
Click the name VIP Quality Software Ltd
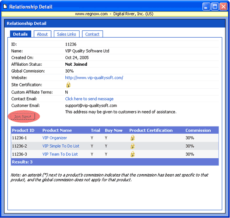(x=87, y=51)
